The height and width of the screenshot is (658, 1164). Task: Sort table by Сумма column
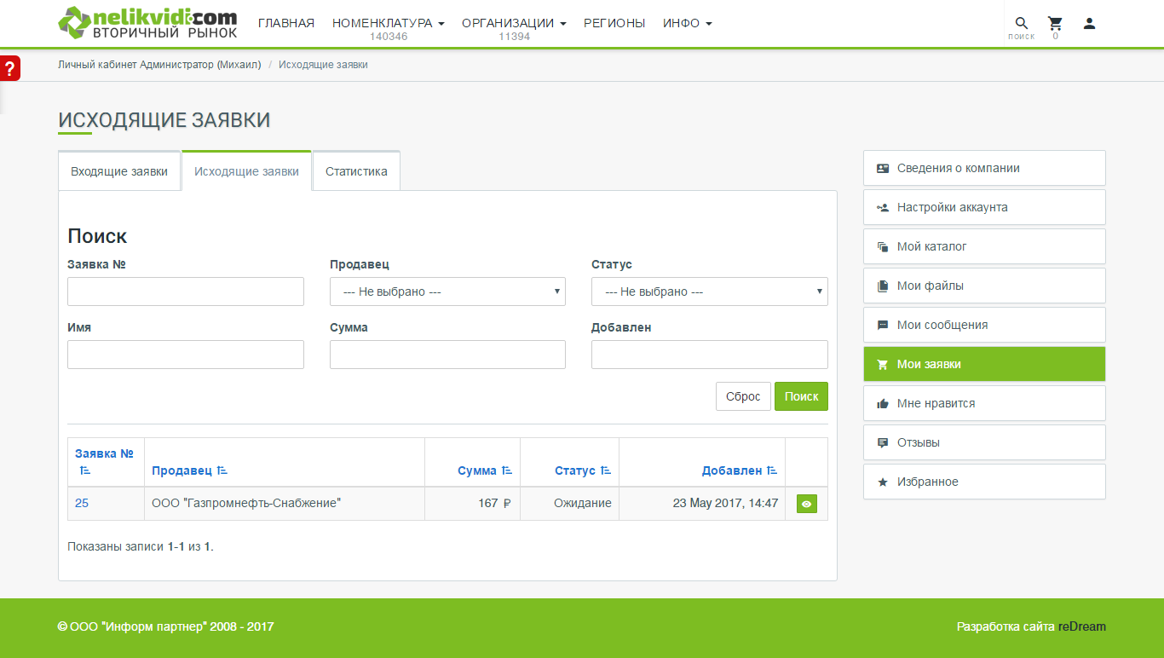485,470
